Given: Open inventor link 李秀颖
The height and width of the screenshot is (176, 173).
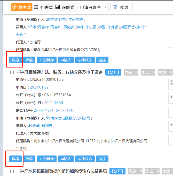Looking at the screenshot, I should point(113,27).
